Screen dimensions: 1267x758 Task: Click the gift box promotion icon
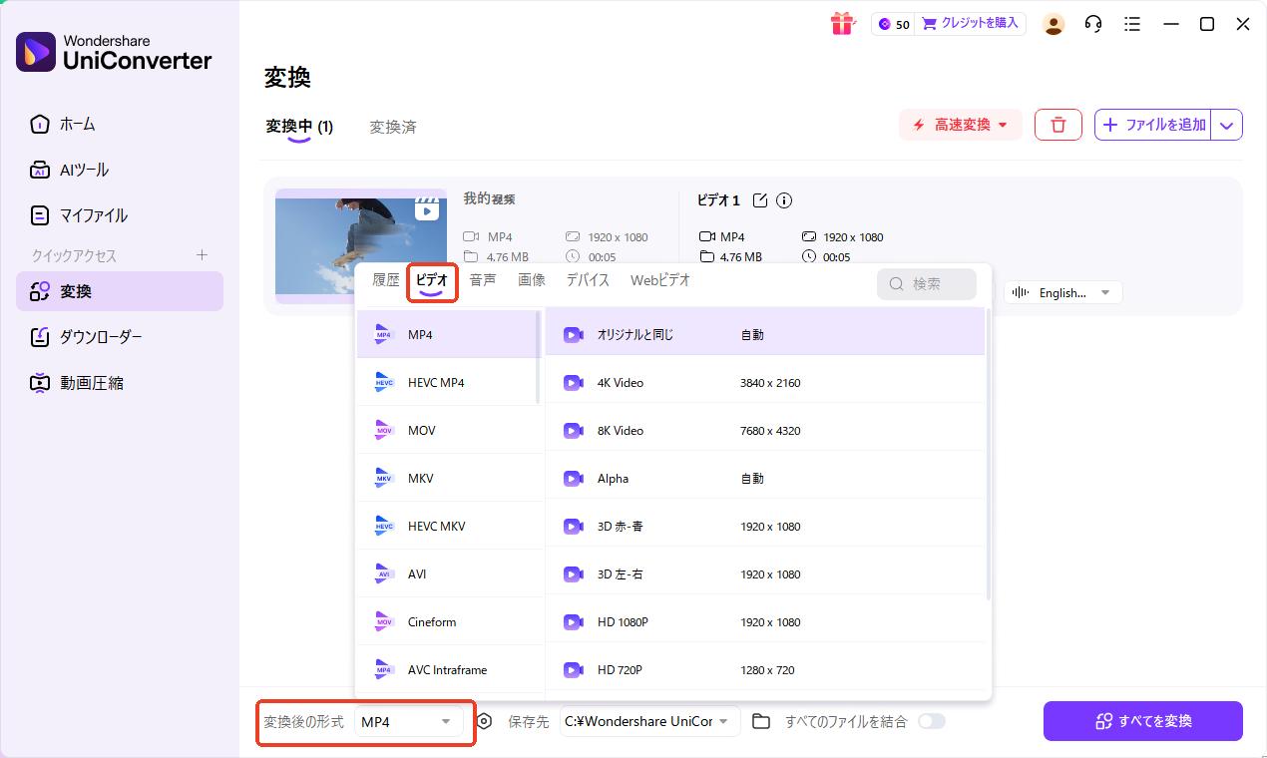pyautogui.click(x=843, y=23)
